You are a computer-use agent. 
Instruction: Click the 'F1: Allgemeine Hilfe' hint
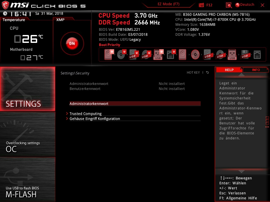pos(238,198)
